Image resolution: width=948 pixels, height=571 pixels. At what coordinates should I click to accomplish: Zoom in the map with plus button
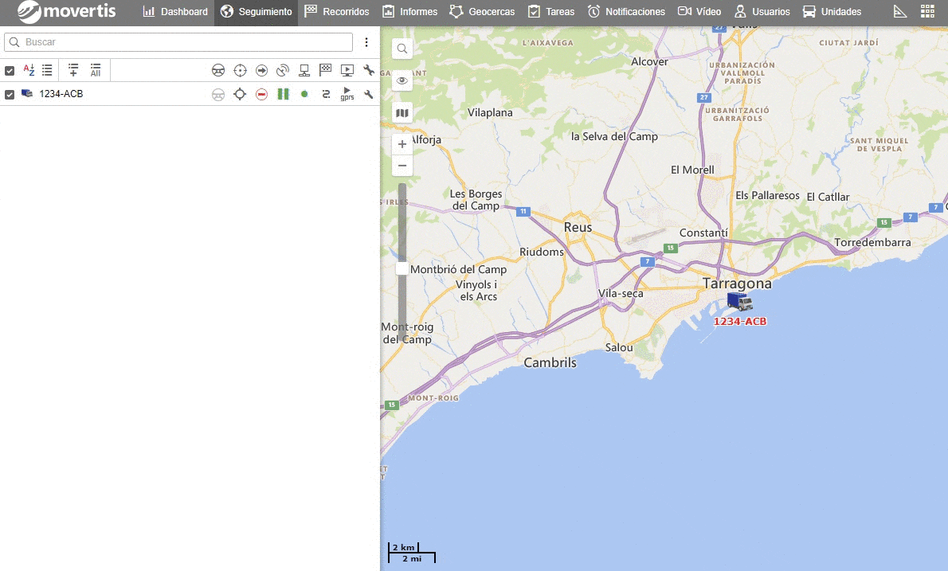[x=402, y=144]
